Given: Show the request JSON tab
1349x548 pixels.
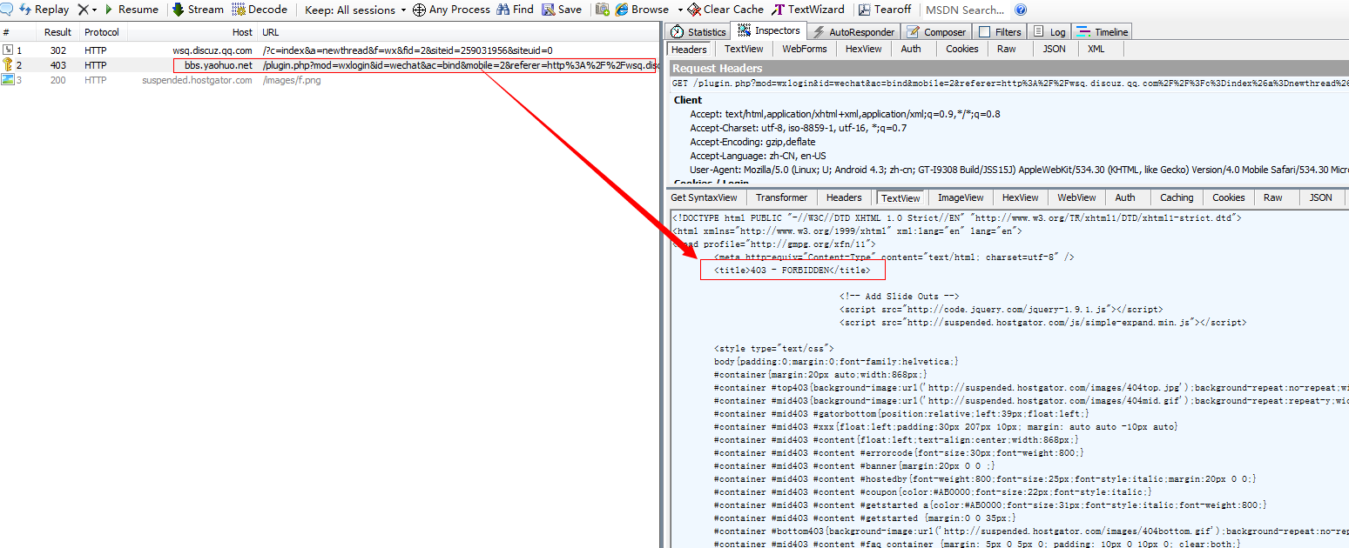Looking at the screenshot, I should point(1054,50).
